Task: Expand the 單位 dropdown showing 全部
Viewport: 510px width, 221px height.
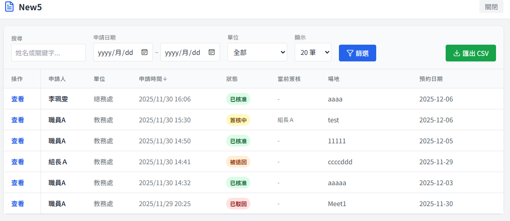Action: pyautogui.click(x=257, y=53)
